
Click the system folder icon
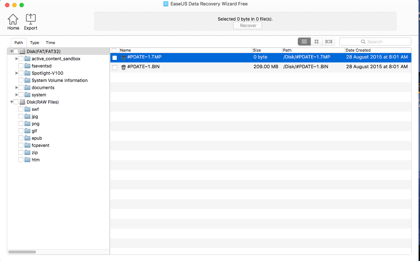[x=27, y=95]
